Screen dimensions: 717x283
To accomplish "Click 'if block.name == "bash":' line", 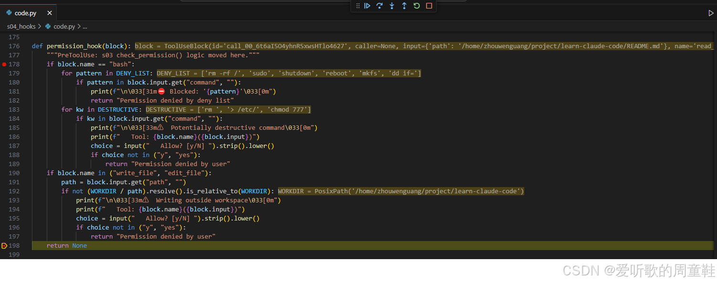I will pos(91,64).
